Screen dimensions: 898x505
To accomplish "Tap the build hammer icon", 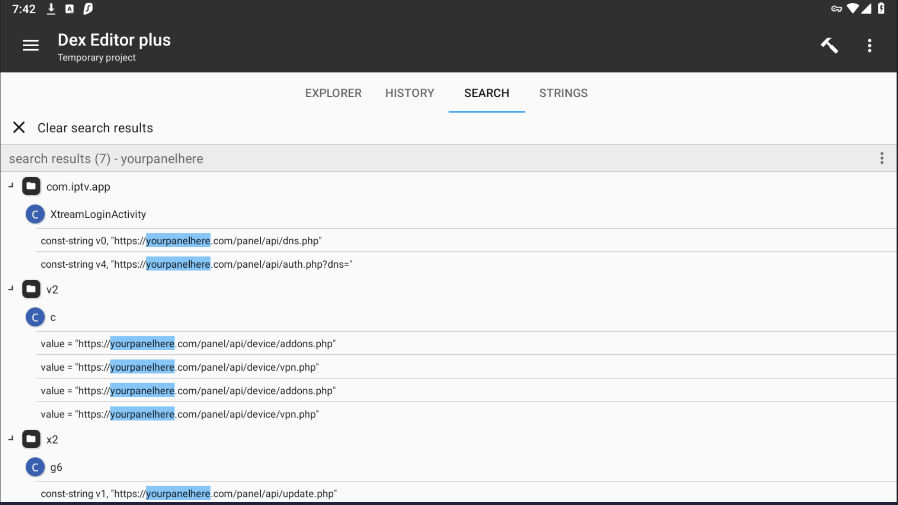I will (829, 45).
